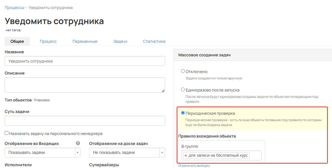Remove the group tag with x icon
This screenshot has height=168, width=332.
186,156
